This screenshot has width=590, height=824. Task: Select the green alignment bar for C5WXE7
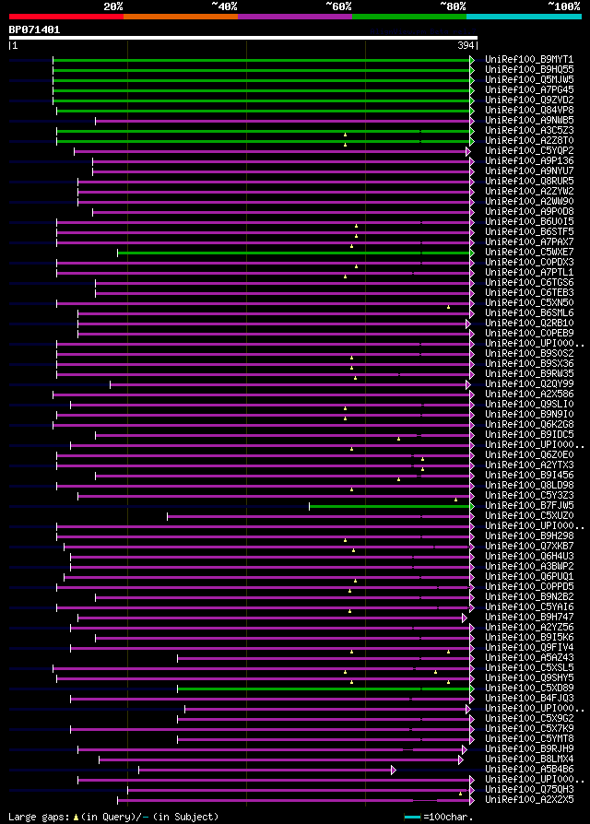click(x=294, y=253)
